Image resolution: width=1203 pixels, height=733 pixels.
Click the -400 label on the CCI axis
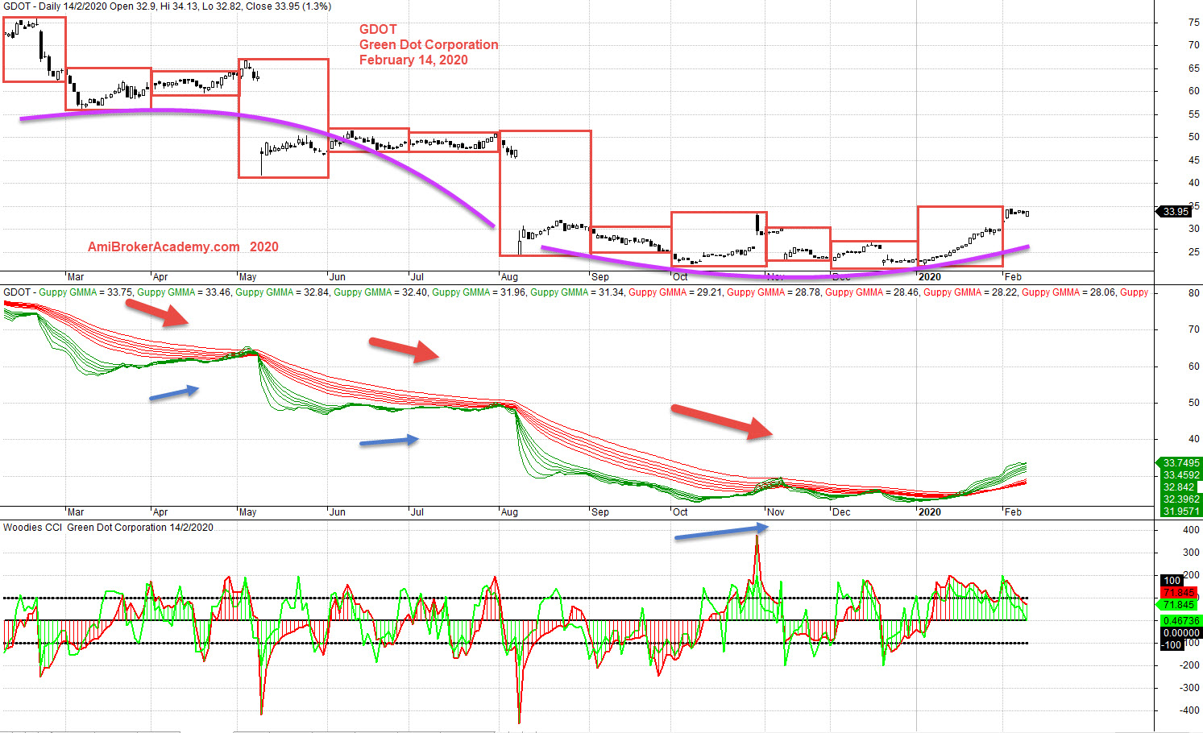(x=1189, y=710)
